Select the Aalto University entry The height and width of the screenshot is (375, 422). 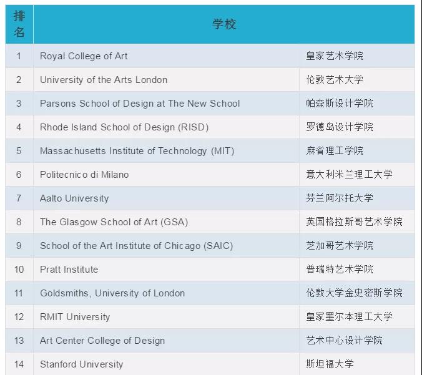[x=74, y=198]
